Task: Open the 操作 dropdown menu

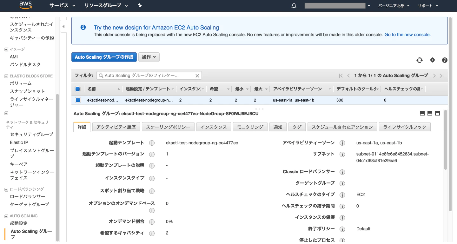Action: click(x=149, y=57)
